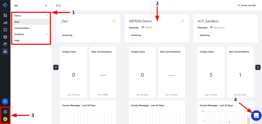Collapse the BOT side panel
The height and width of the screenshot is (124, 262).
[x=46, y=6]
